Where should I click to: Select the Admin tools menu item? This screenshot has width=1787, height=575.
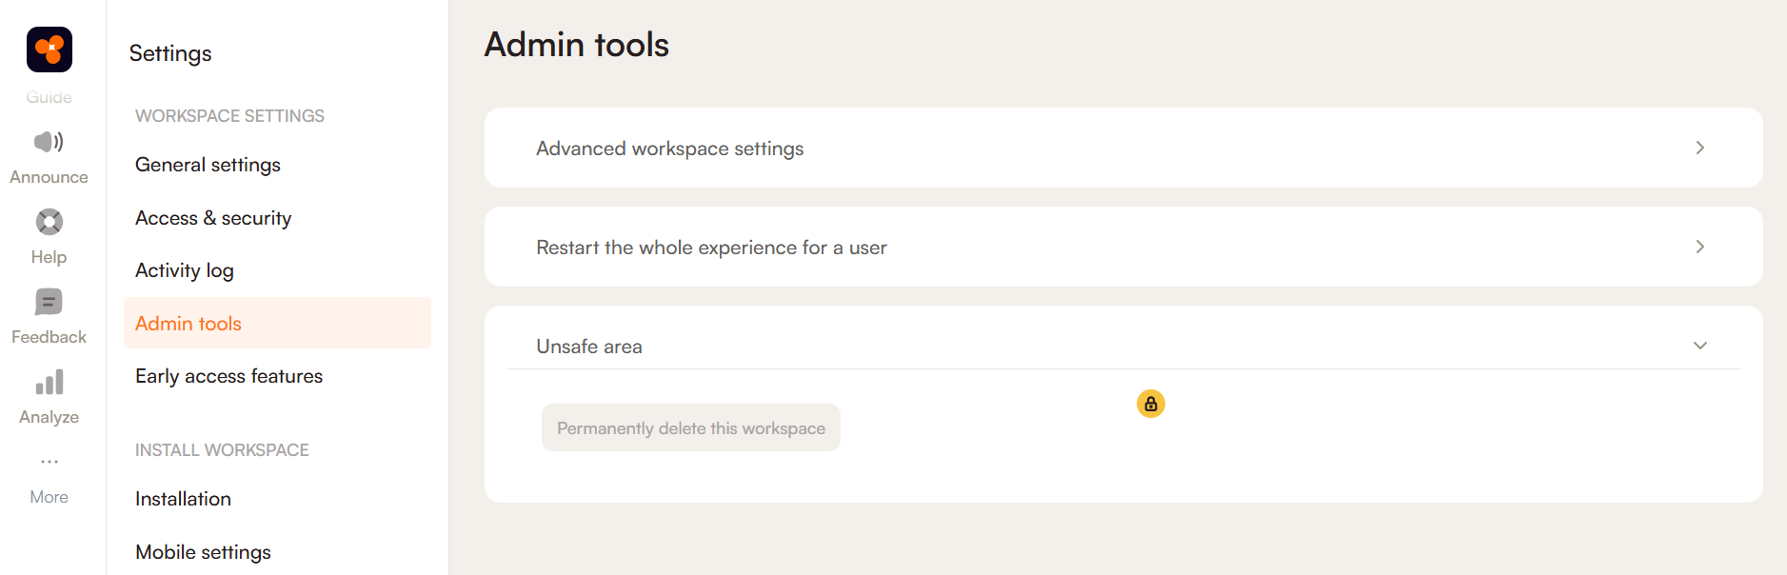189,324
